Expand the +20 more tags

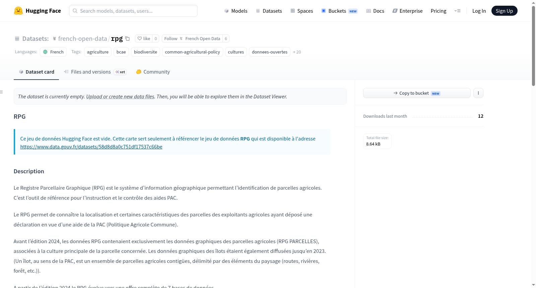[x=297, y=52]
